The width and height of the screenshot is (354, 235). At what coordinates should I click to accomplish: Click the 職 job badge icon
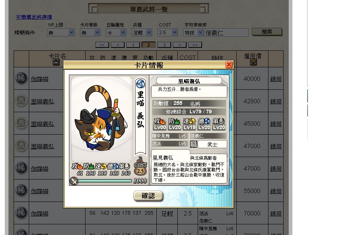tap(194, 144)
